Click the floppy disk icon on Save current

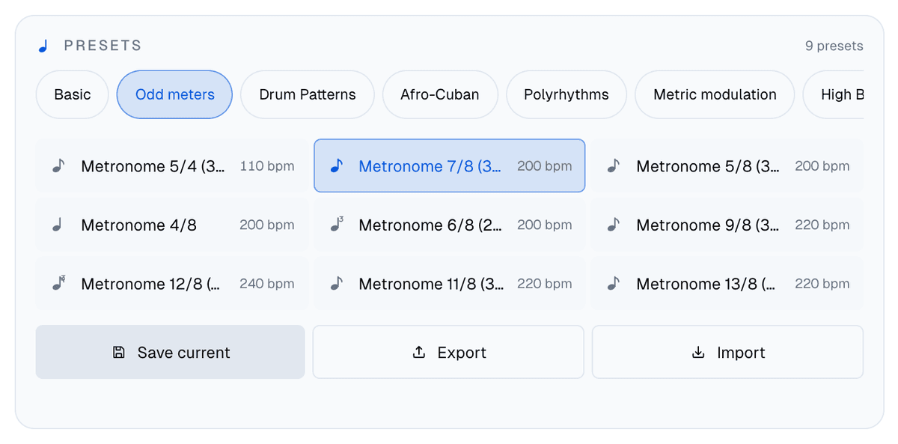tap(118, 352)
